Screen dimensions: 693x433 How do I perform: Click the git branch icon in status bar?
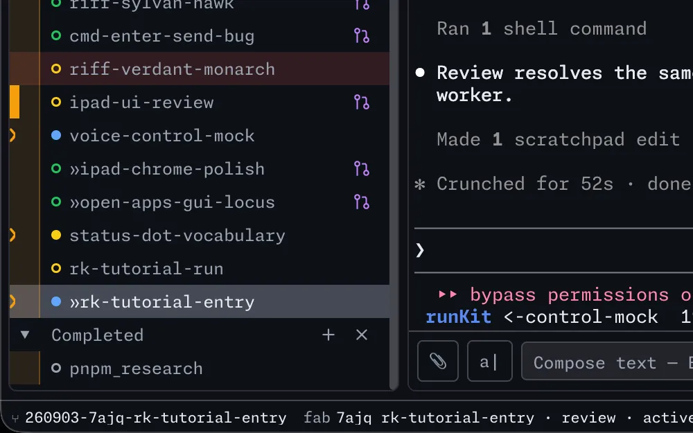pos(15,418)
